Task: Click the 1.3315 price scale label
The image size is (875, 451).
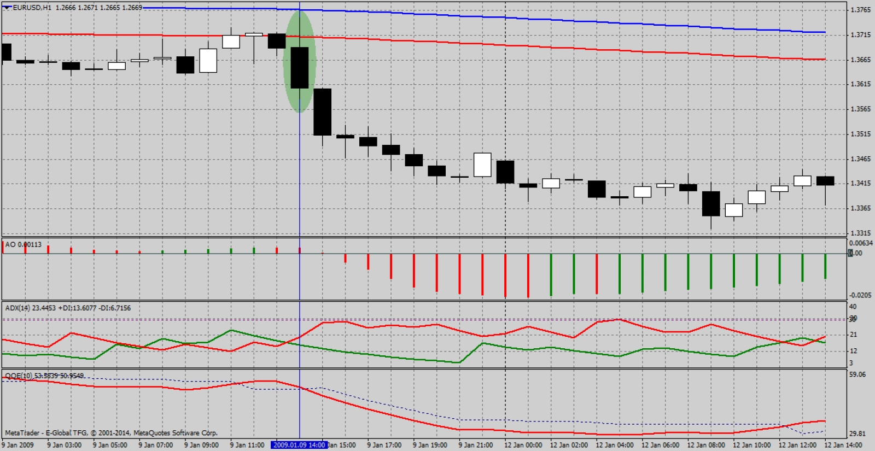Action: click(x=860, y=233)
